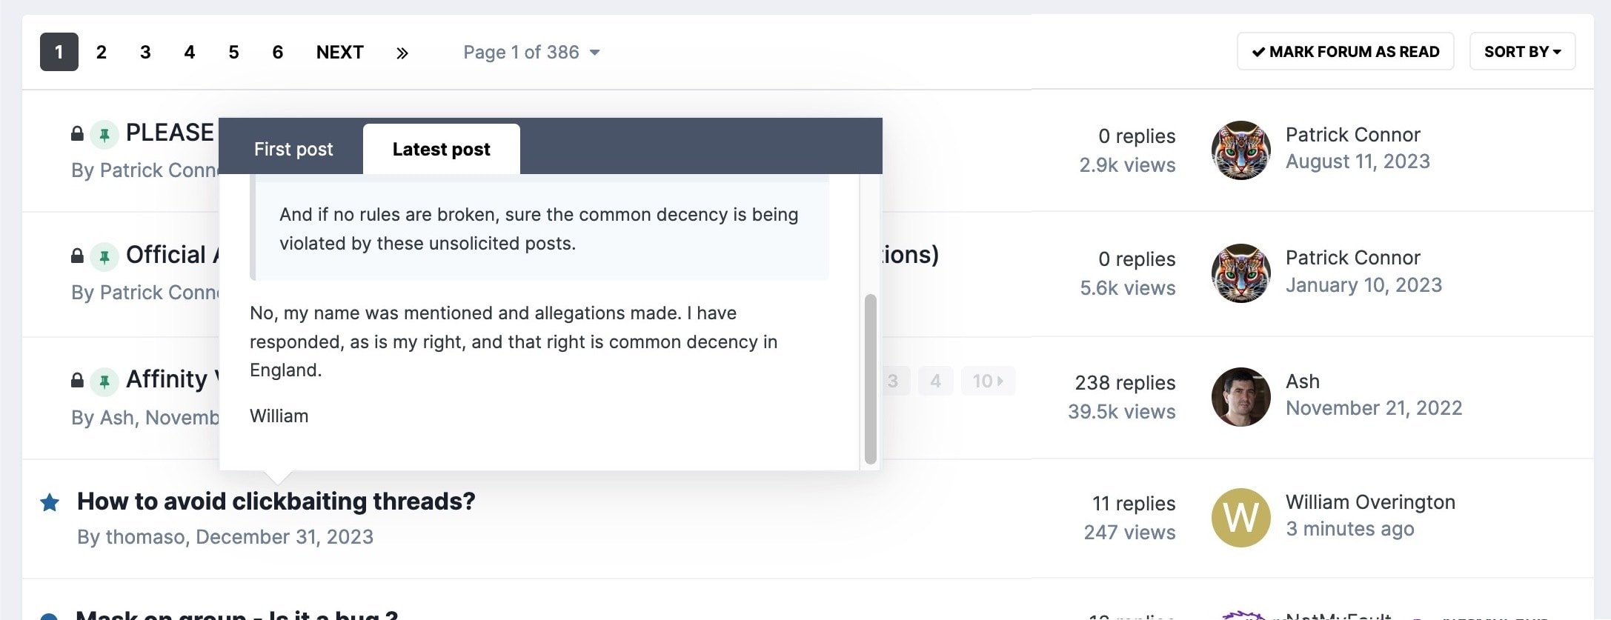Click the lock icon on Official topic
Screen dimensions: 1611x620
point(77,256)
